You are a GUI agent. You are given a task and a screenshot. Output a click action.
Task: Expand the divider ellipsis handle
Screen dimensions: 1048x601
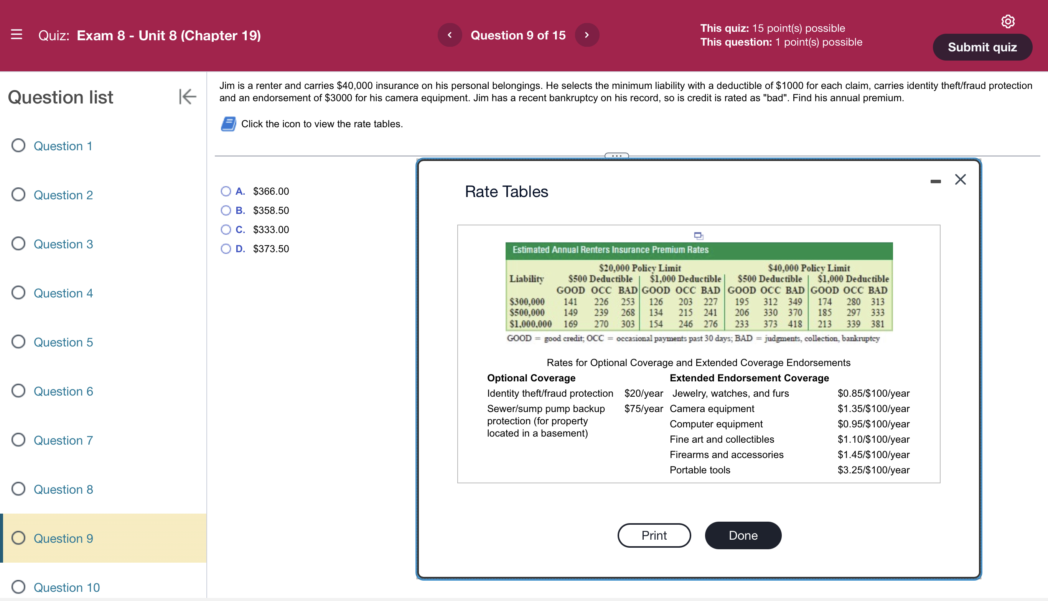616,156
